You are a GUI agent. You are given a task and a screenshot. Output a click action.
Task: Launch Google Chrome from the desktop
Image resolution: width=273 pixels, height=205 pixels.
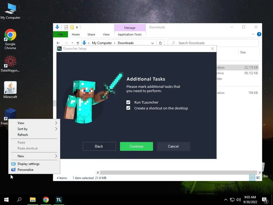tap(10, 39)
